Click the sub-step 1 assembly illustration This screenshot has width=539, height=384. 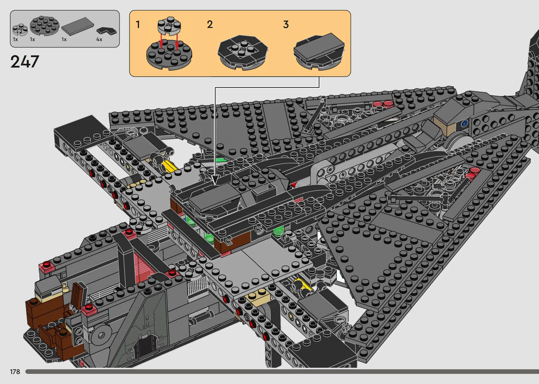coord(169,44)
